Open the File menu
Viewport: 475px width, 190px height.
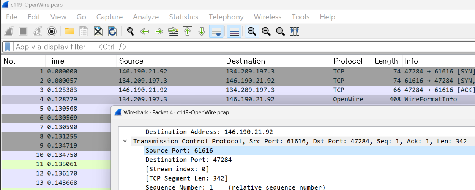(x=11, y=17)
